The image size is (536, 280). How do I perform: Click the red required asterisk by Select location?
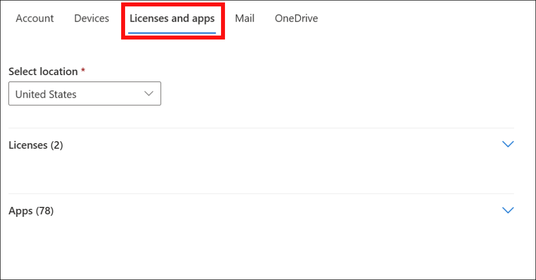pyautogui.click(x=83, y=71)
